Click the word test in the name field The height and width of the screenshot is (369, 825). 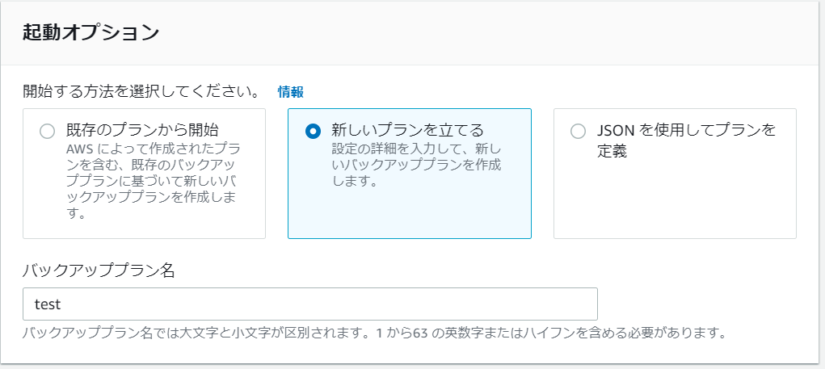click(x=48, y=304)
